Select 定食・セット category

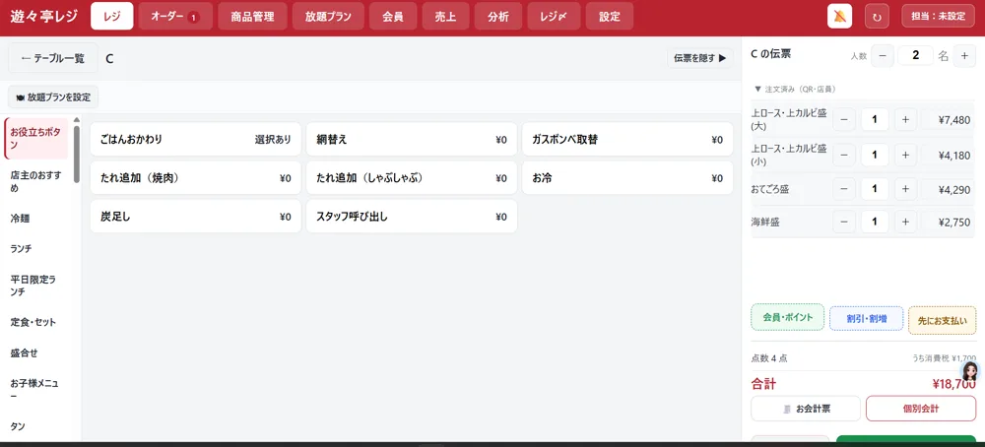click(36, 322)
